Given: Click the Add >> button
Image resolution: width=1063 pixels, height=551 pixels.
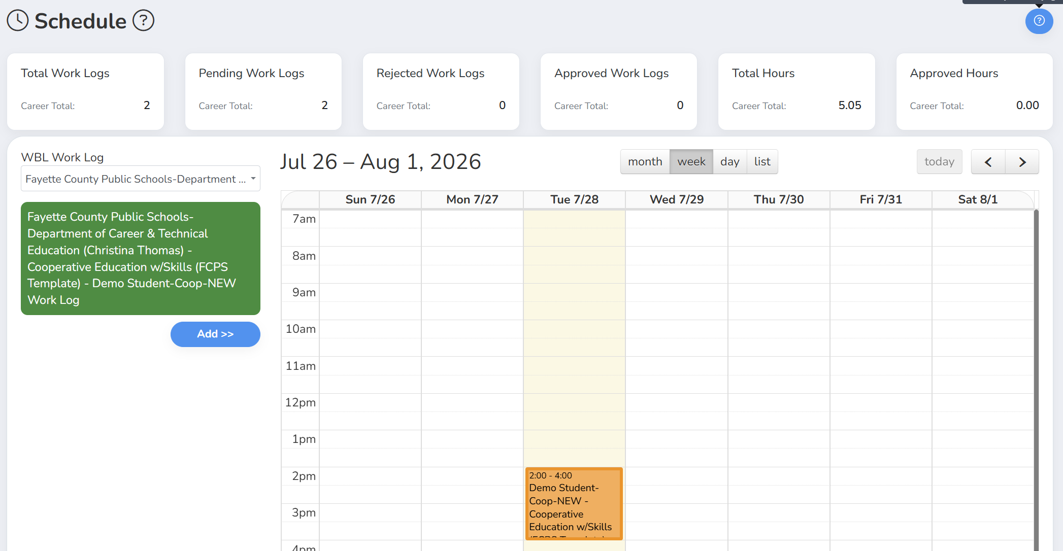Looking at the screenshot, I should pos(215,334).
